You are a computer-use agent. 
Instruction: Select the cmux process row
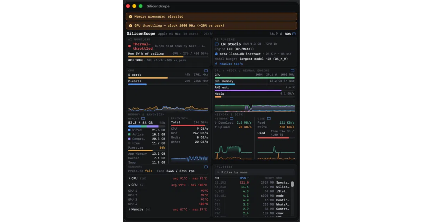(x=253, y=213)
